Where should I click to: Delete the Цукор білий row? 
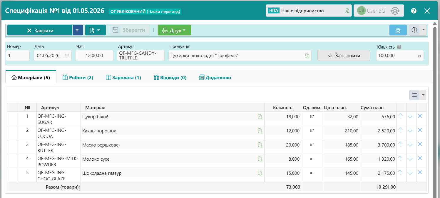[420, 116]
